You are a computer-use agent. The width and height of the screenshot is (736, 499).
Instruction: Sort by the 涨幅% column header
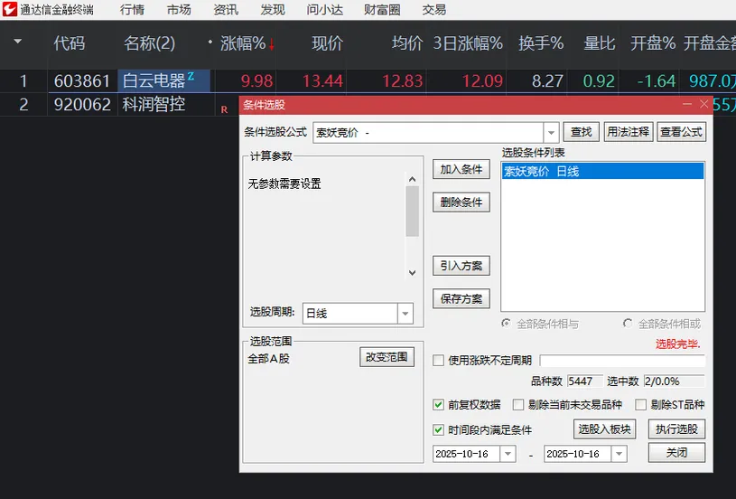[244, 43]
